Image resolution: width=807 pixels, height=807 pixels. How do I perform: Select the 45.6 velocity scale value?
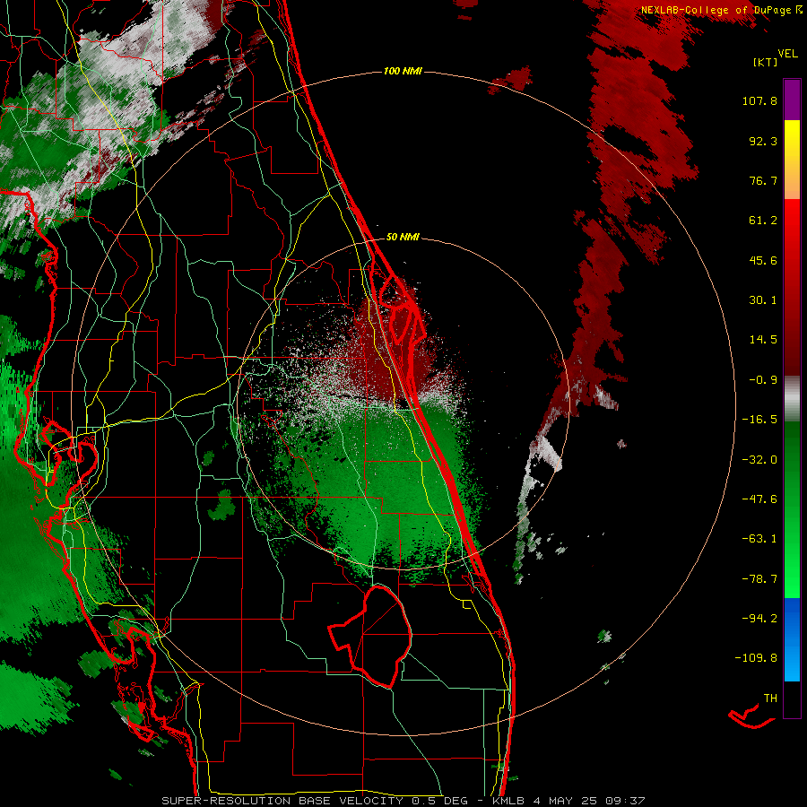[x=763, y=260]
